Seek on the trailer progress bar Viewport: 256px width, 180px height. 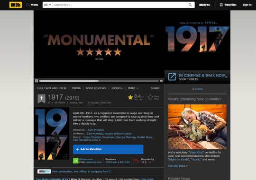pyautogui.click(x=99, y=81)
